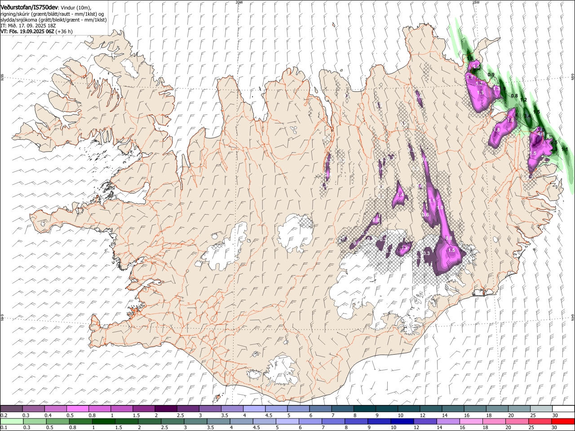Click the 12 label on the lower scale
575x431 pixels.
pos(417,428)
